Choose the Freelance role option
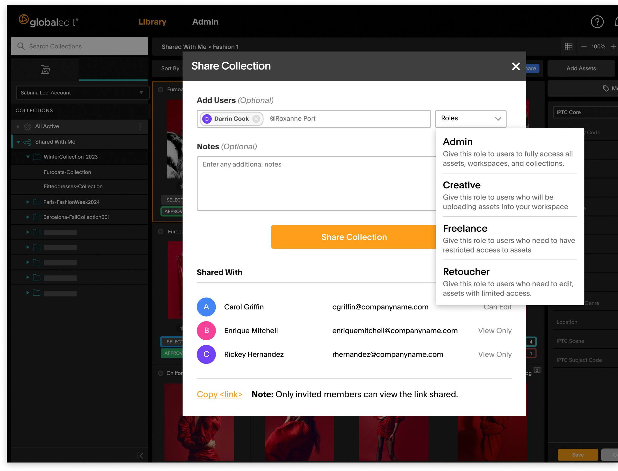This screenshot has width=618, height=471. pos(510,238)
